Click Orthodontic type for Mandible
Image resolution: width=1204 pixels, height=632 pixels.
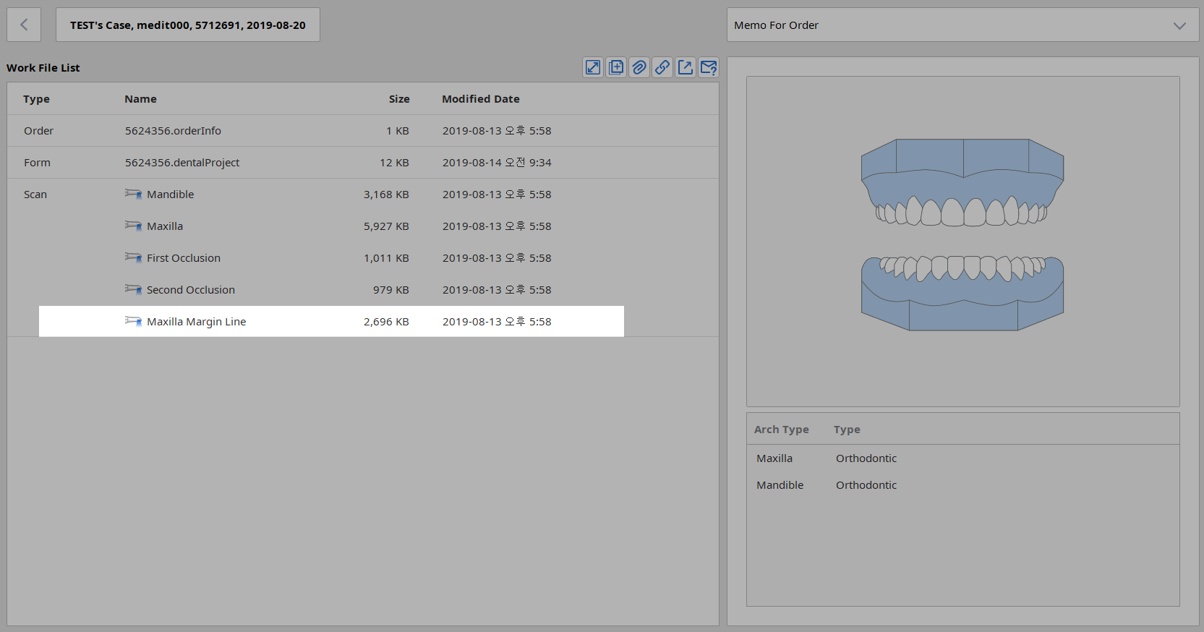coord(866,485)
